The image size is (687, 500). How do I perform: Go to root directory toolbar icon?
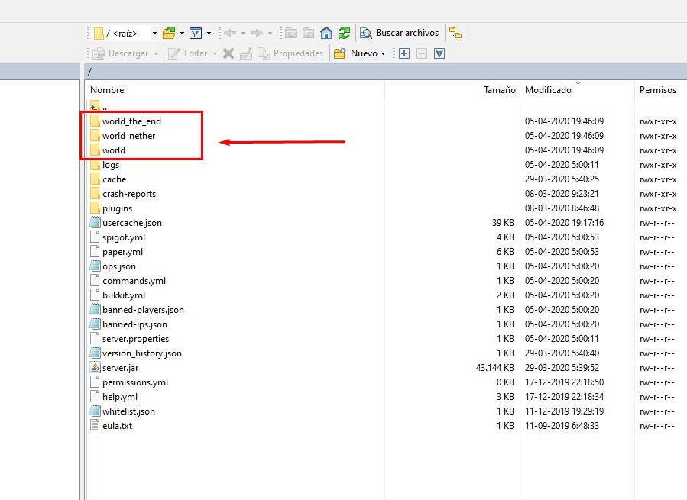click(x=309, y=34)
